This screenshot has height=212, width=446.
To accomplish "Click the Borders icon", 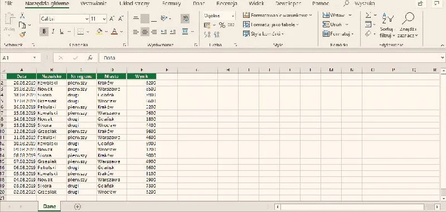I will click(80, 32).
